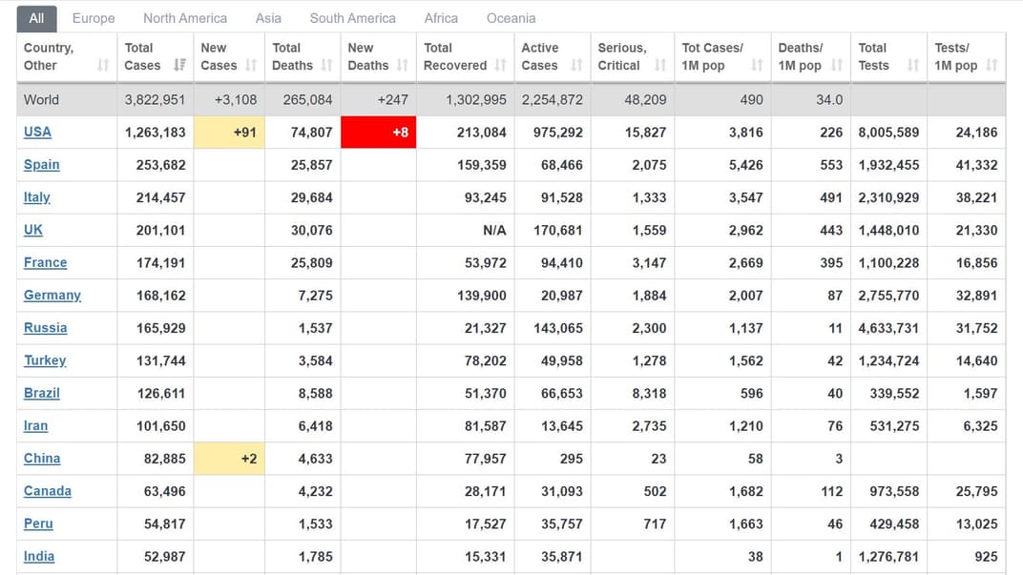Screen dimensions: 1023x575
Task: Click the red USA new deaths cell
Action: point(378,133)
